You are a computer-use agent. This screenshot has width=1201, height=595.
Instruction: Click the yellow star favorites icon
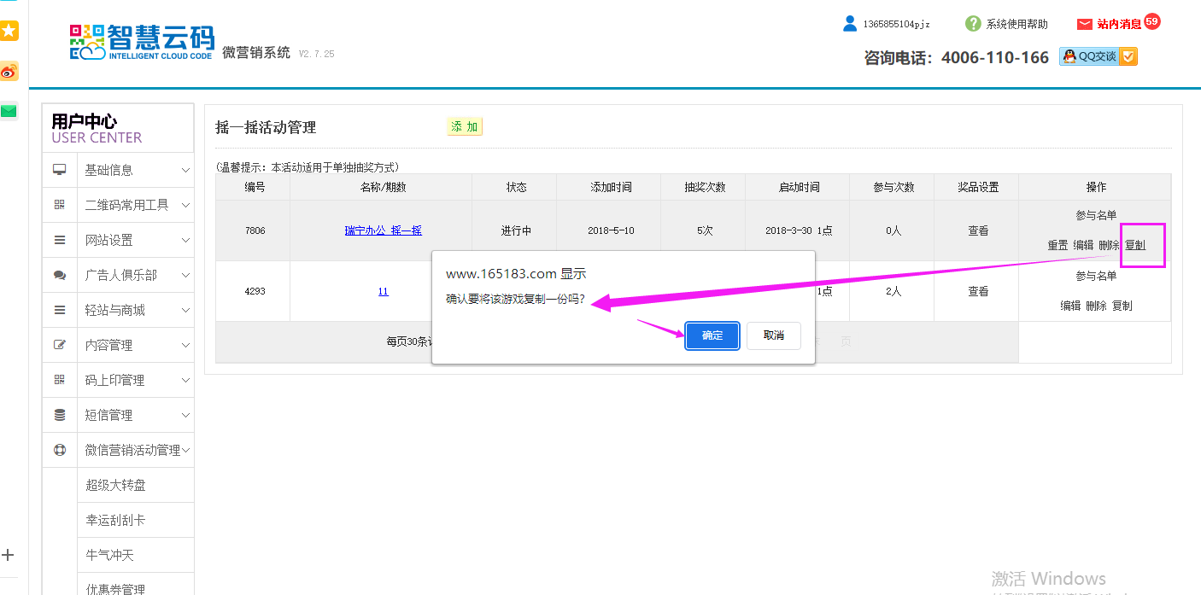click(9, 32)
